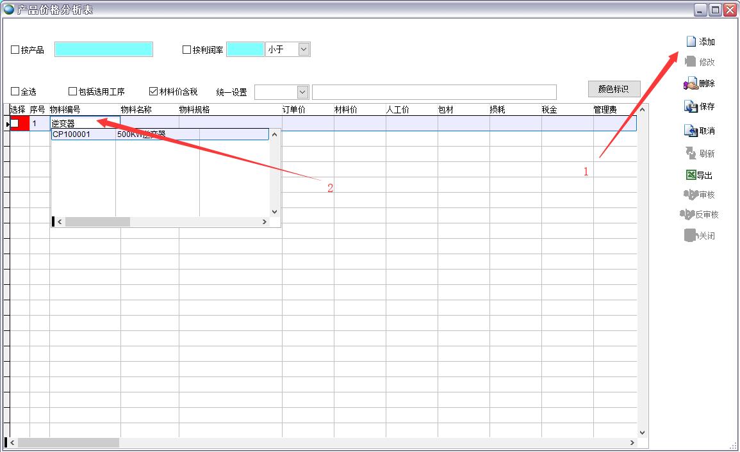Viewport: 740px width, 452px height.
Task: Click the 添加 (Add) document icon
Action: 691,42
